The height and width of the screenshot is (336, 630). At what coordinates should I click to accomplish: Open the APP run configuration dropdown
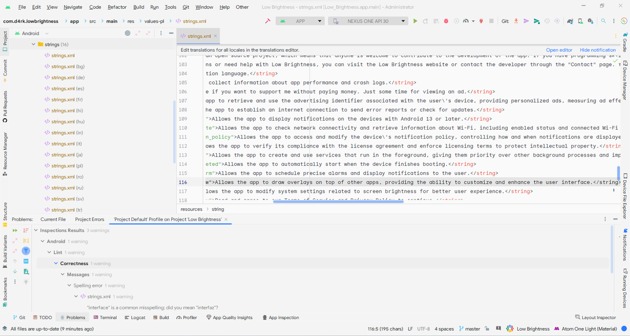300,21
